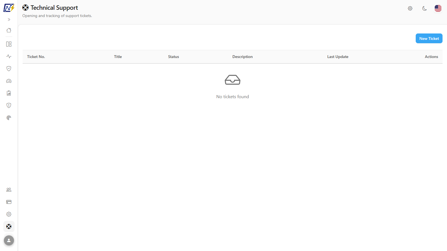This screenshot has height=251, width=447.
Task: Open the sidebar settings gear icon
Action: (9, 214)
